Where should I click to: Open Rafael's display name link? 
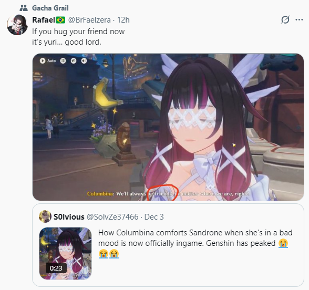[44, 20]
